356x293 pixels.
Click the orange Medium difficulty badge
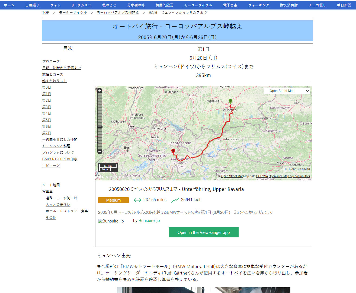[113, 200]
